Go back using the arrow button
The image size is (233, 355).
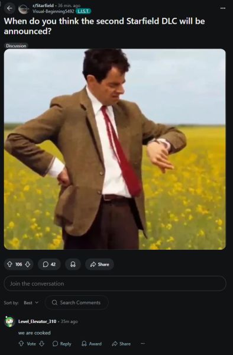pyautogui.click(x=9, y=8)
